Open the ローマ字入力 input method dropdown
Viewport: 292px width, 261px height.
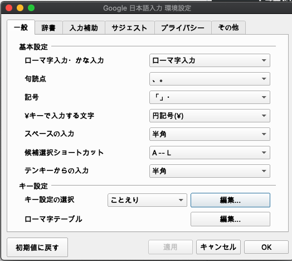pyautogui.click(x=210, y=60)
